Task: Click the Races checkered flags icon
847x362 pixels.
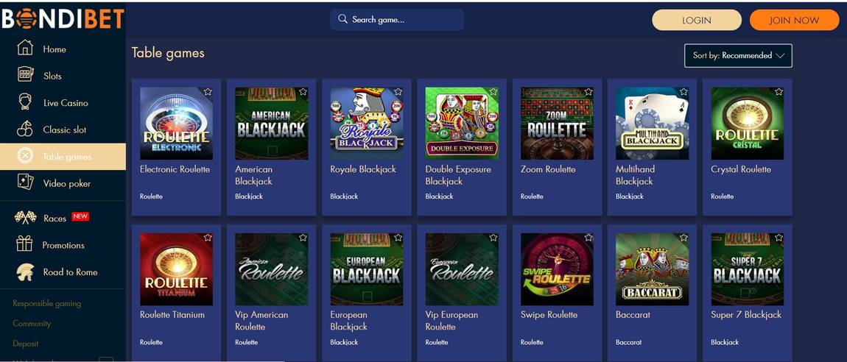Action: click(25, 217)
